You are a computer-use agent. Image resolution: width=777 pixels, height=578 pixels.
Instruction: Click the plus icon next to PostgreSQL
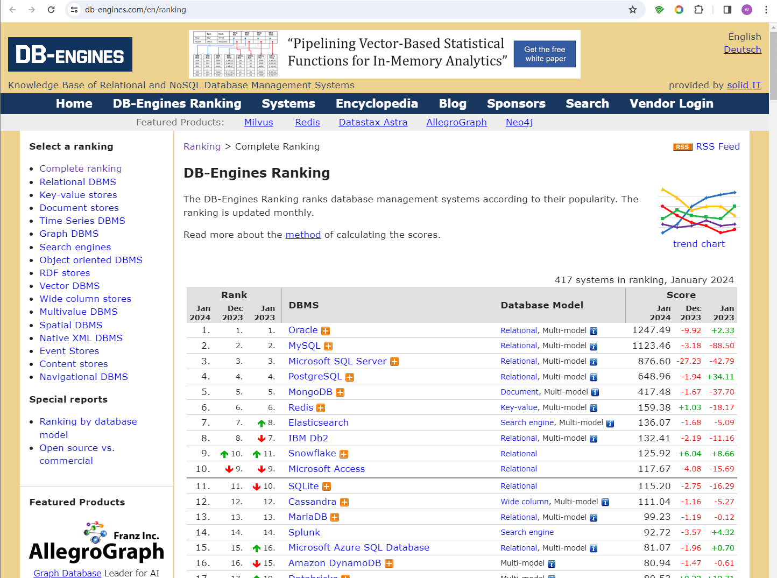click(350, 377)
